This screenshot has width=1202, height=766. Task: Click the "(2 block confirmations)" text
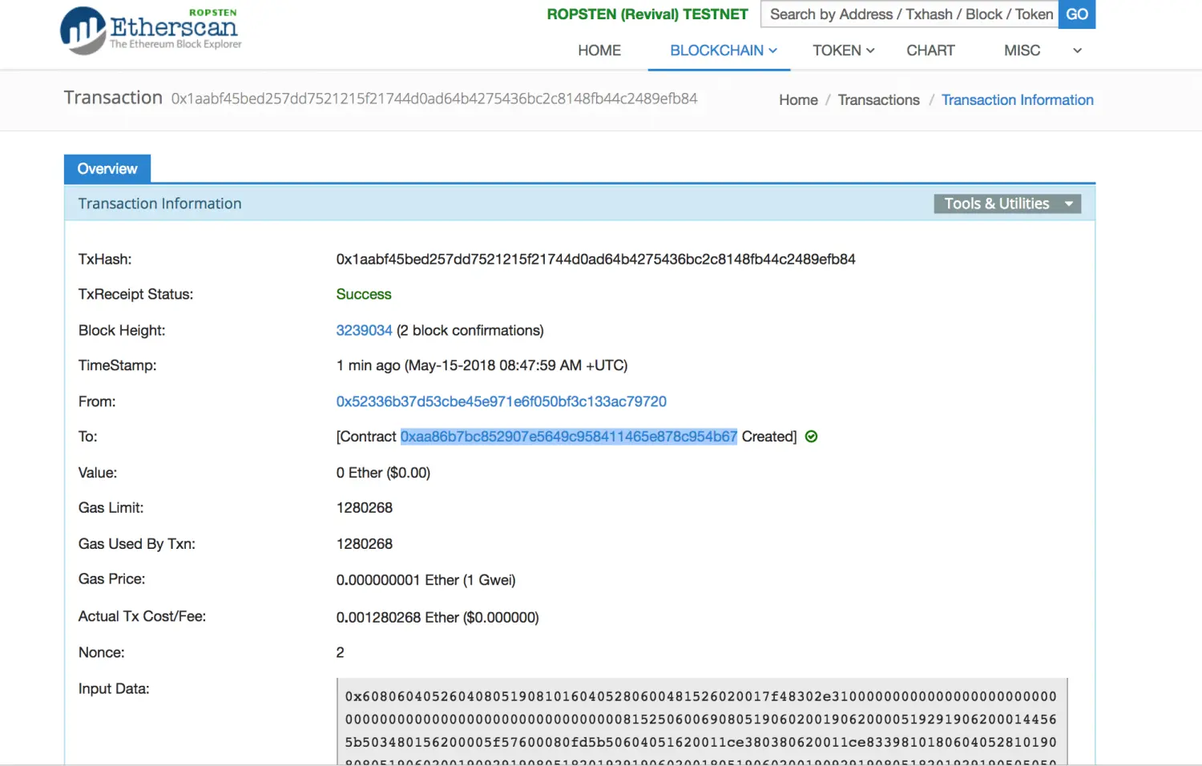(470, 331)
